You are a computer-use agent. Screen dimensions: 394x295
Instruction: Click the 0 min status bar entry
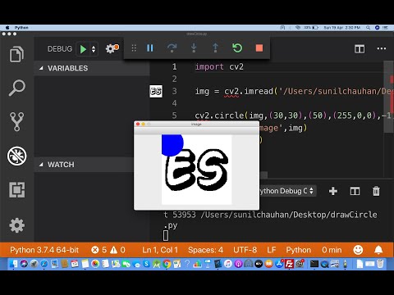(332, 250)
